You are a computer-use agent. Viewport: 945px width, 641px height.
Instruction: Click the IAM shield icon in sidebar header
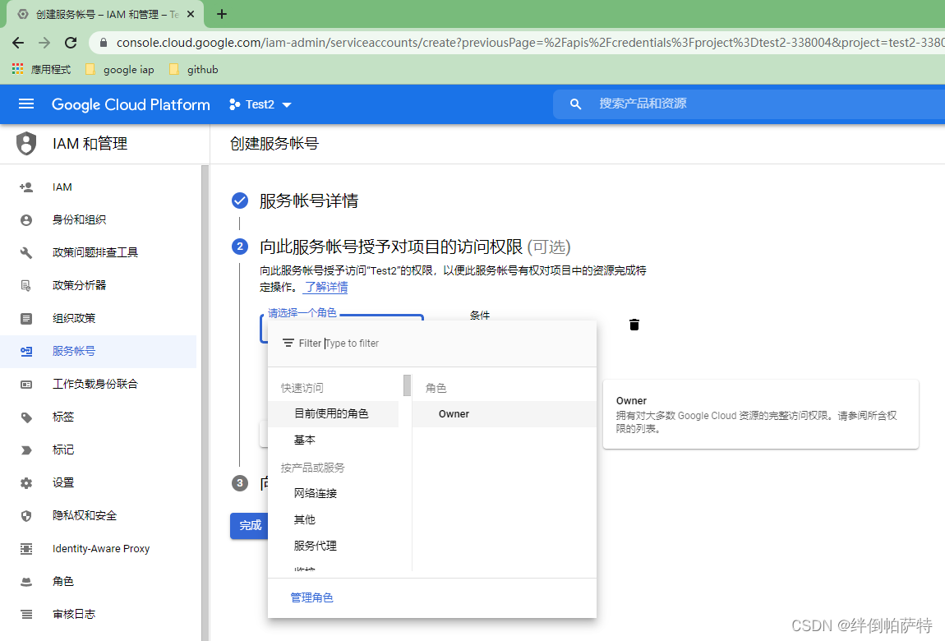(x=26, y=143)
